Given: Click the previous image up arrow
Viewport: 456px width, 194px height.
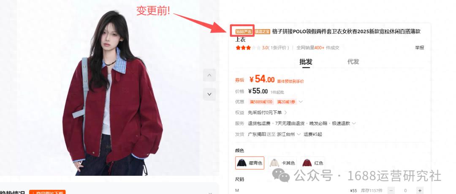Looking at the screenshot, I should [209, 75].
